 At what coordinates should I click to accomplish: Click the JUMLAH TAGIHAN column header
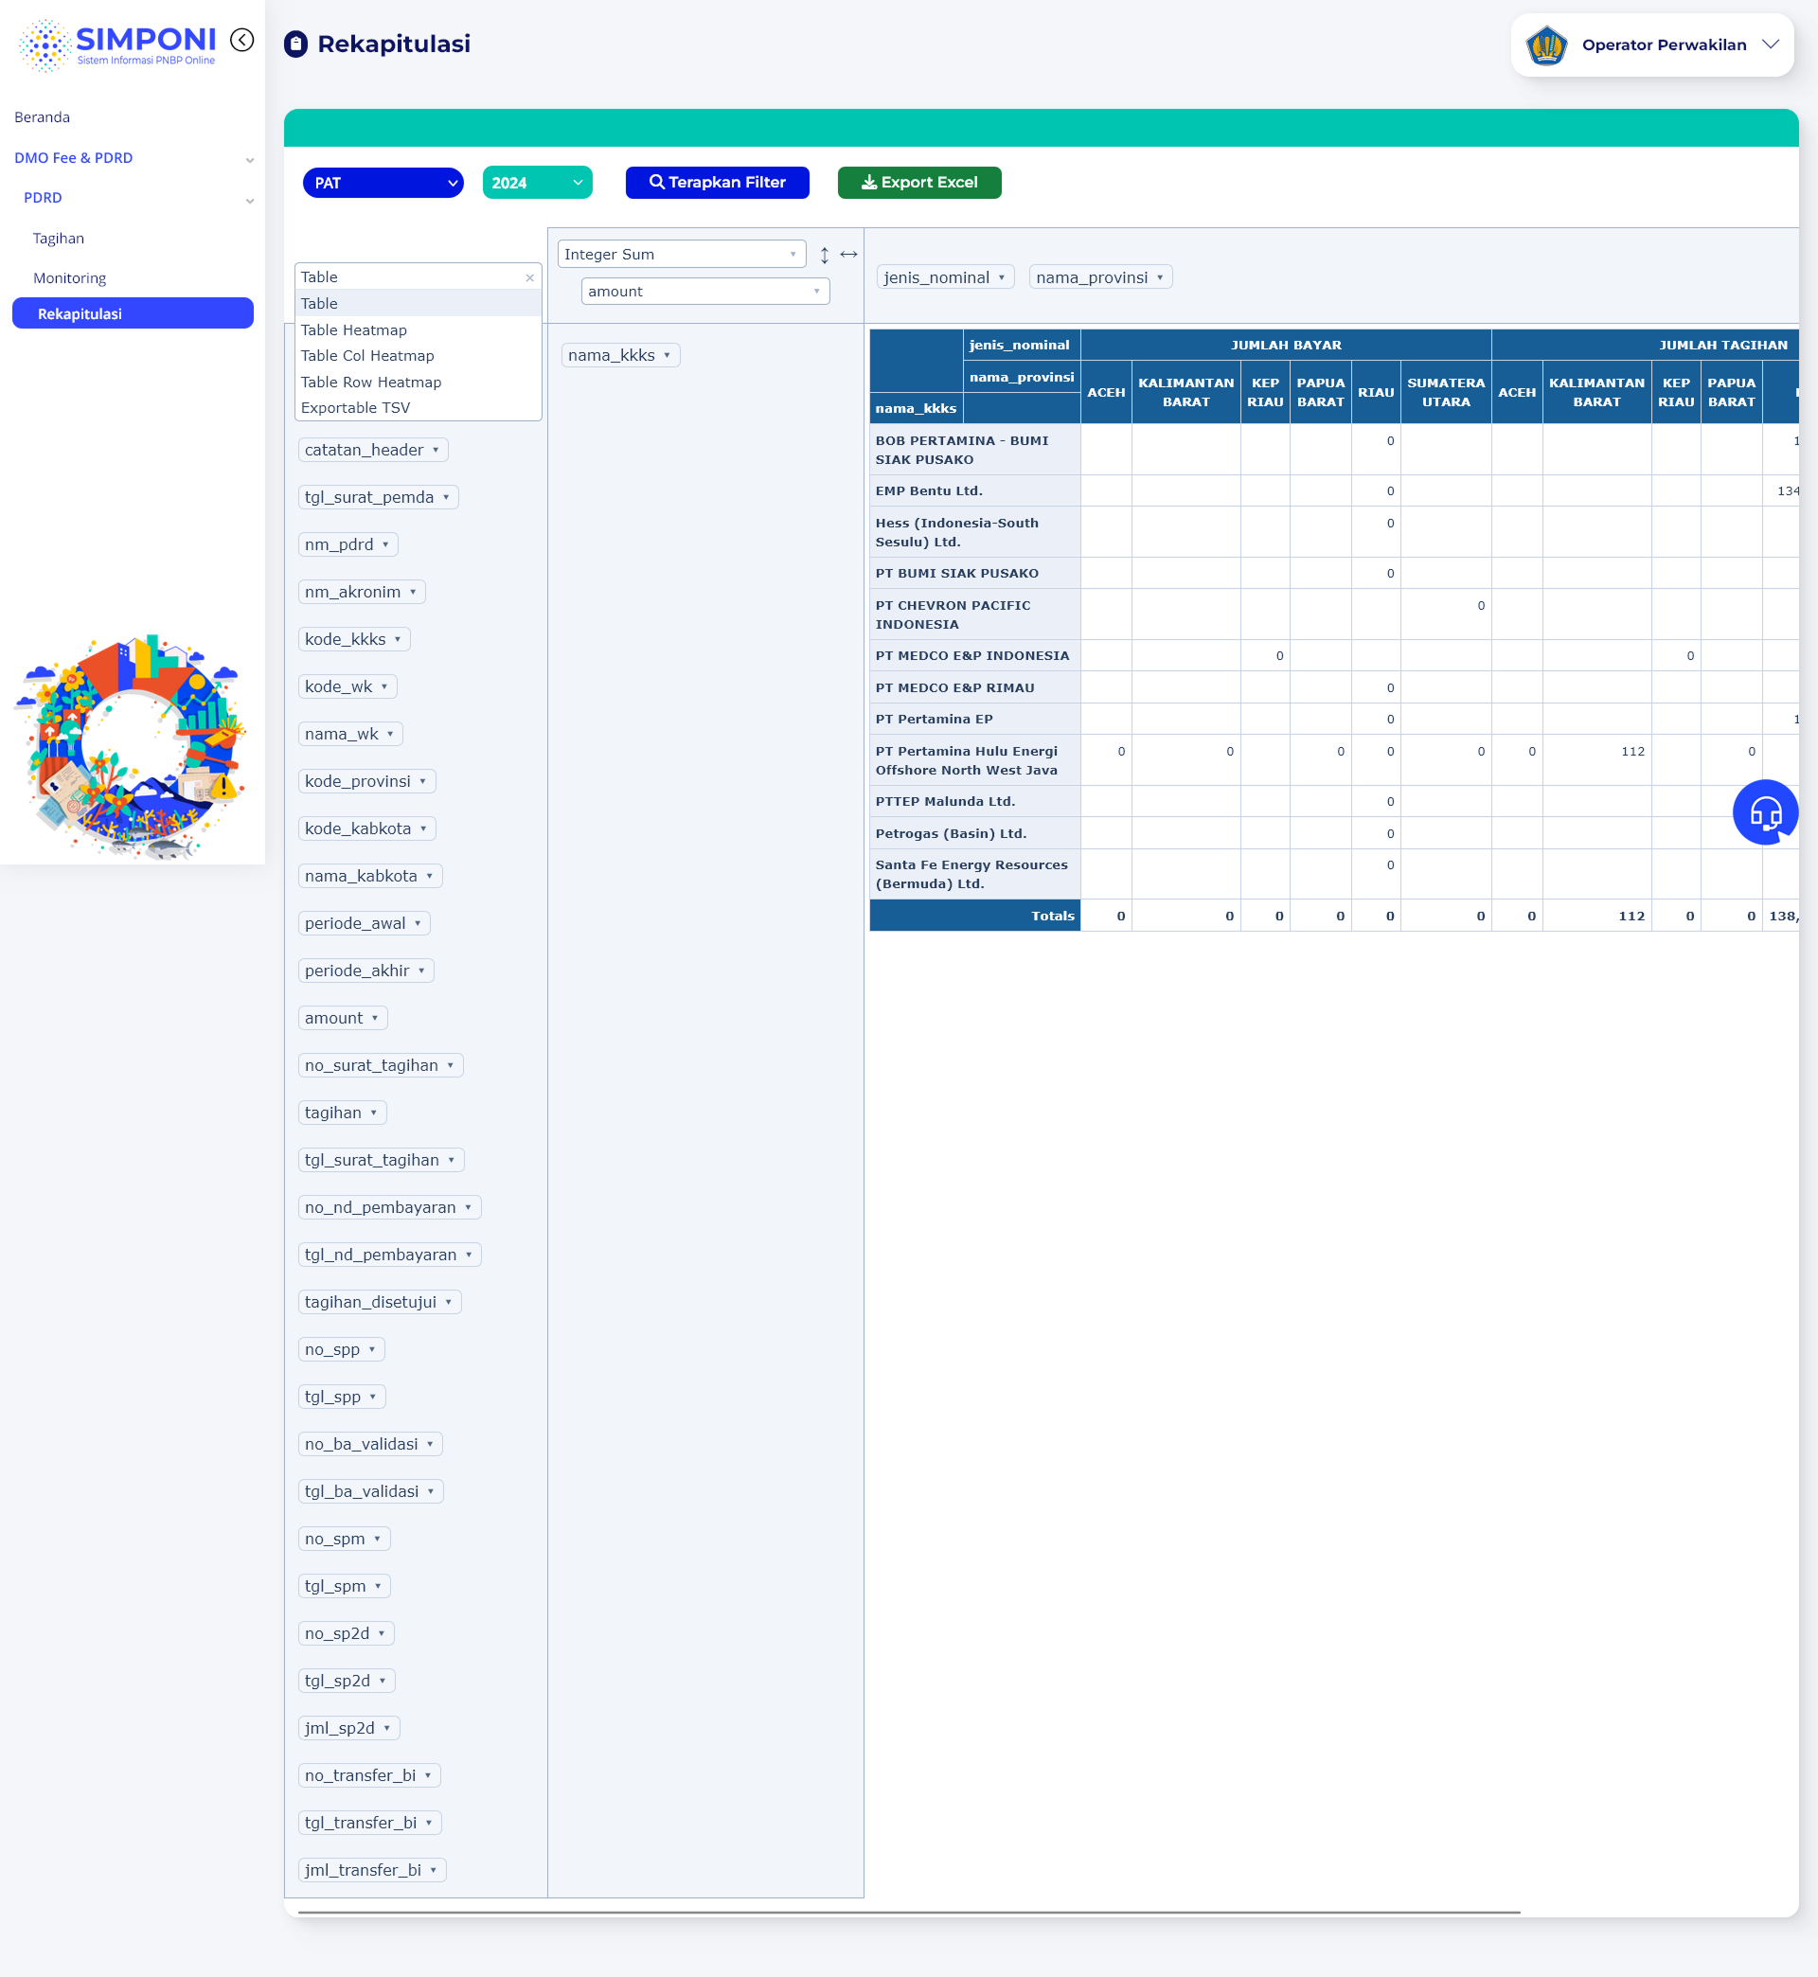tap(1645, 346)
